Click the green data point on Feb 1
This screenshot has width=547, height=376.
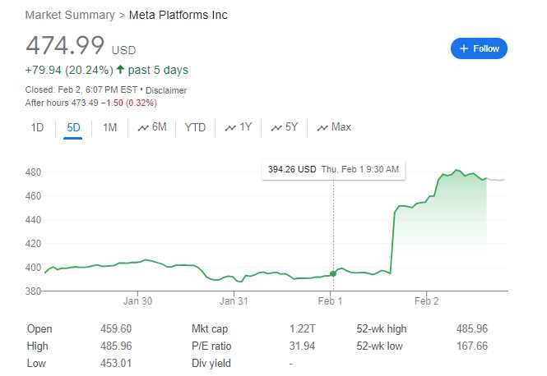coord(332,273)
